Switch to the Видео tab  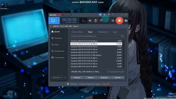[90, 32]
